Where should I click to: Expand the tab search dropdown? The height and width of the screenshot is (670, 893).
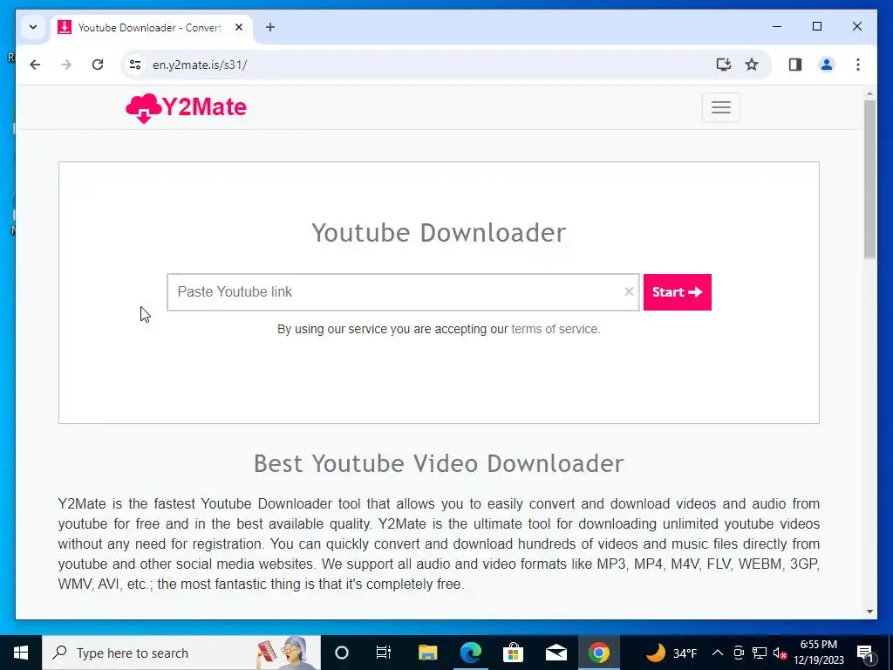tap(33, 27)
